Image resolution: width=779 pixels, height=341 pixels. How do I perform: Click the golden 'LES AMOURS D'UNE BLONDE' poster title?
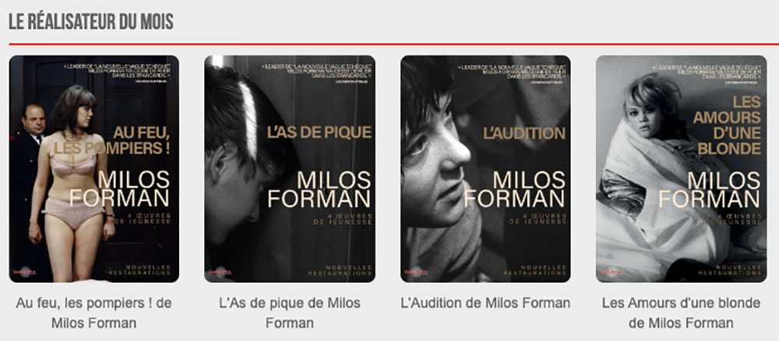pyautogui.click(x=729, y=125)
